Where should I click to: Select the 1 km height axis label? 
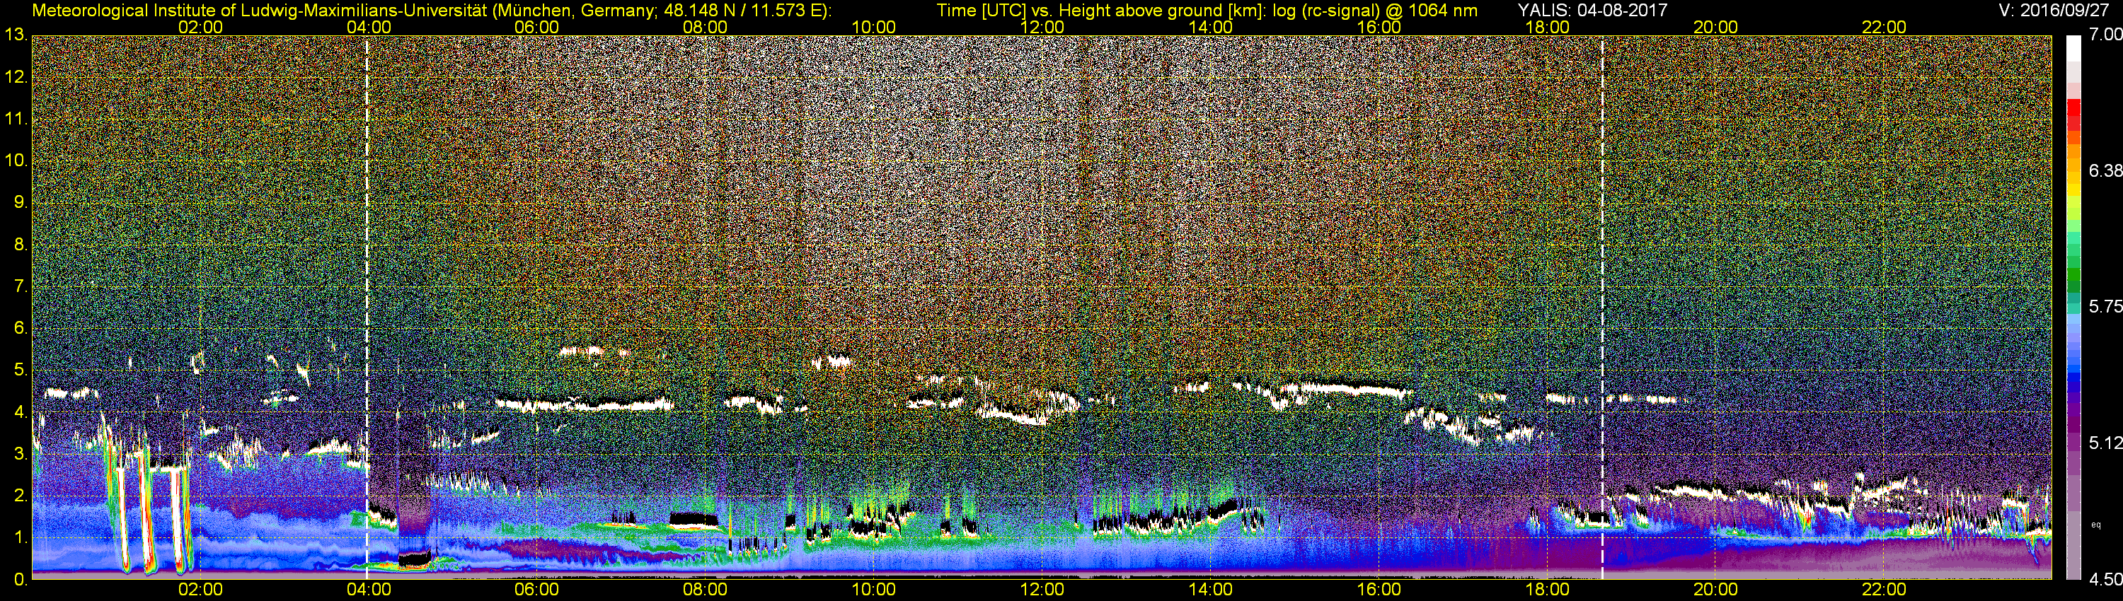coord(21,537)
